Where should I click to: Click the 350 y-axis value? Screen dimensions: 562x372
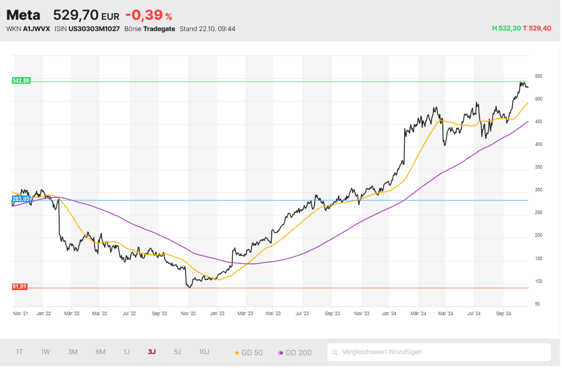point(538,167)
